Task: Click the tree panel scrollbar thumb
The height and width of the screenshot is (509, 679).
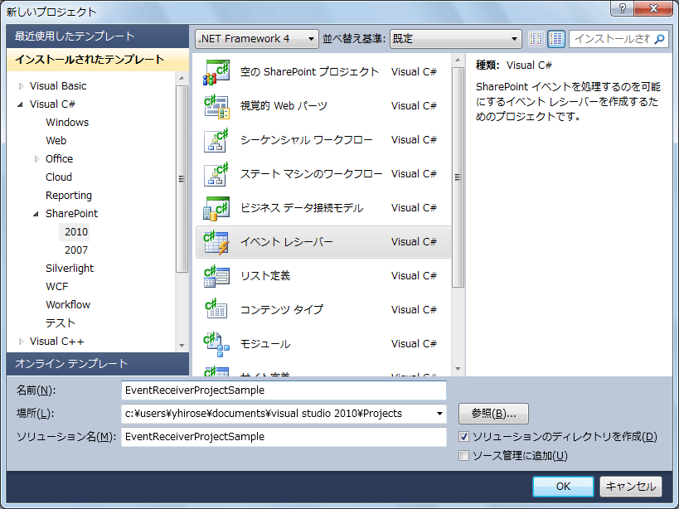Action: (182, 179)
